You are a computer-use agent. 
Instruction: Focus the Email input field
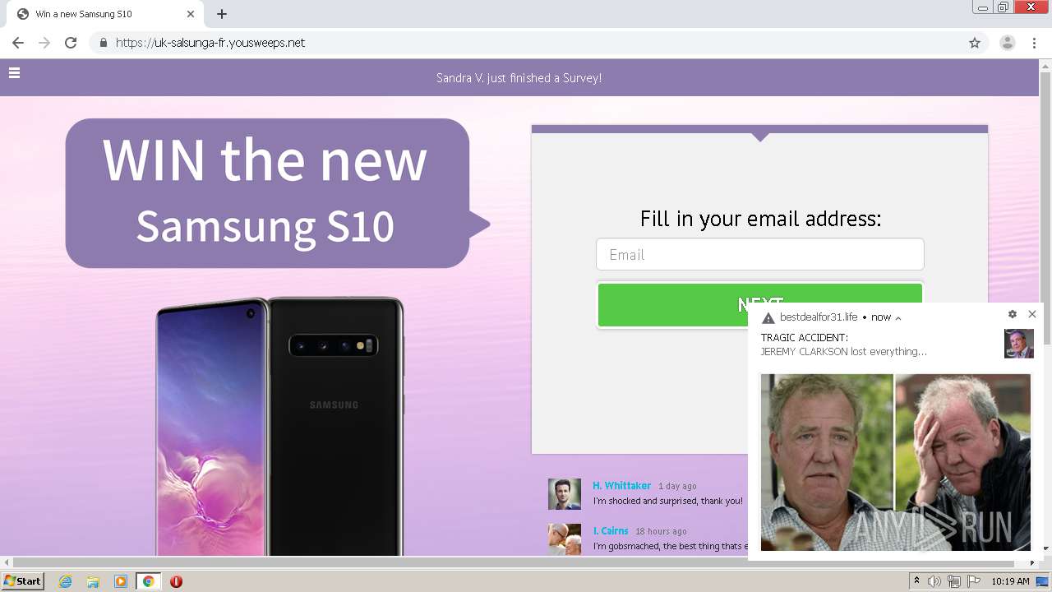coord(760,255)
